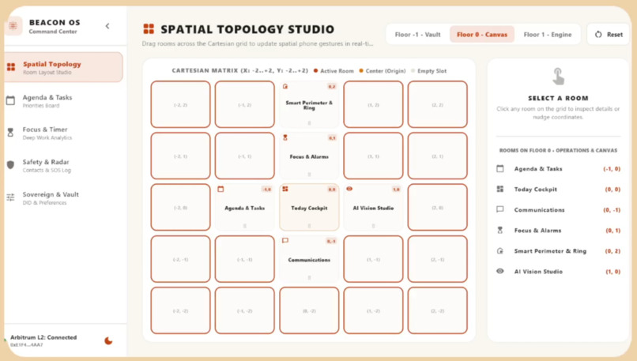Switch to Floor -1 - Vault tab
The image size is (637, 361).
417,35
